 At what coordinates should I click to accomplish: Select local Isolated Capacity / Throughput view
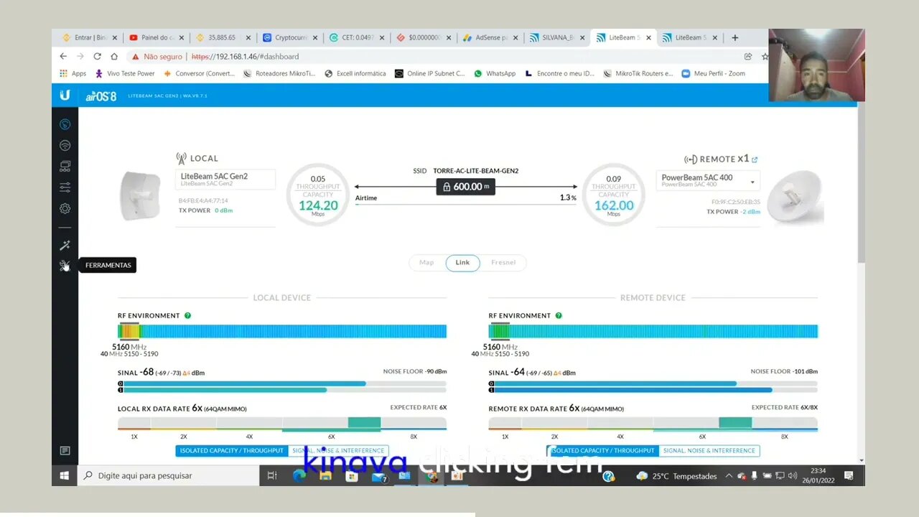pos(231,451)
